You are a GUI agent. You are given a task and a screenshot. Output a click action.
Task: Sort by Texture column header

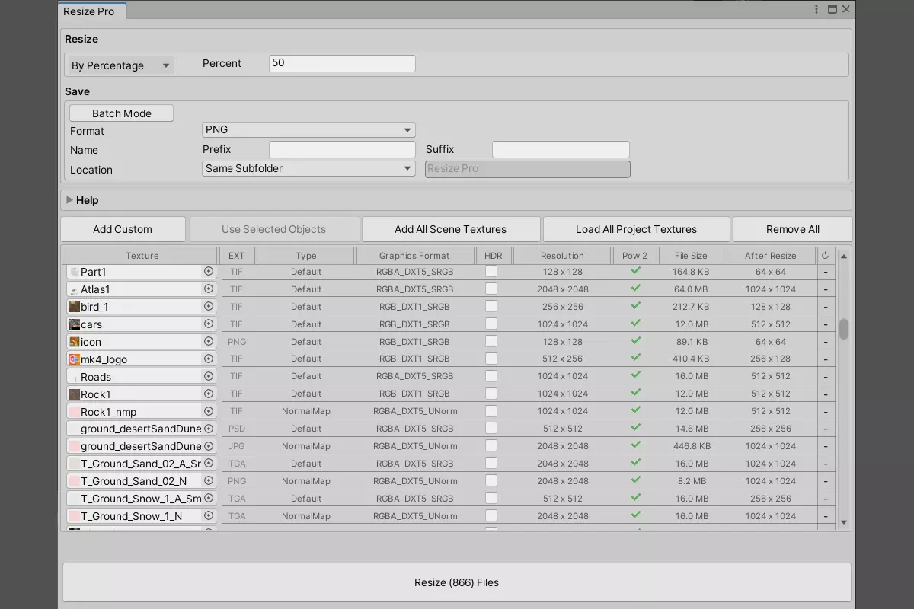point(142,256)
